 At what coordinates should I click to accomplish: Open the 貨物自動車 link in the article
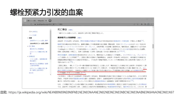pyautogui.click(x=72, y=55)
